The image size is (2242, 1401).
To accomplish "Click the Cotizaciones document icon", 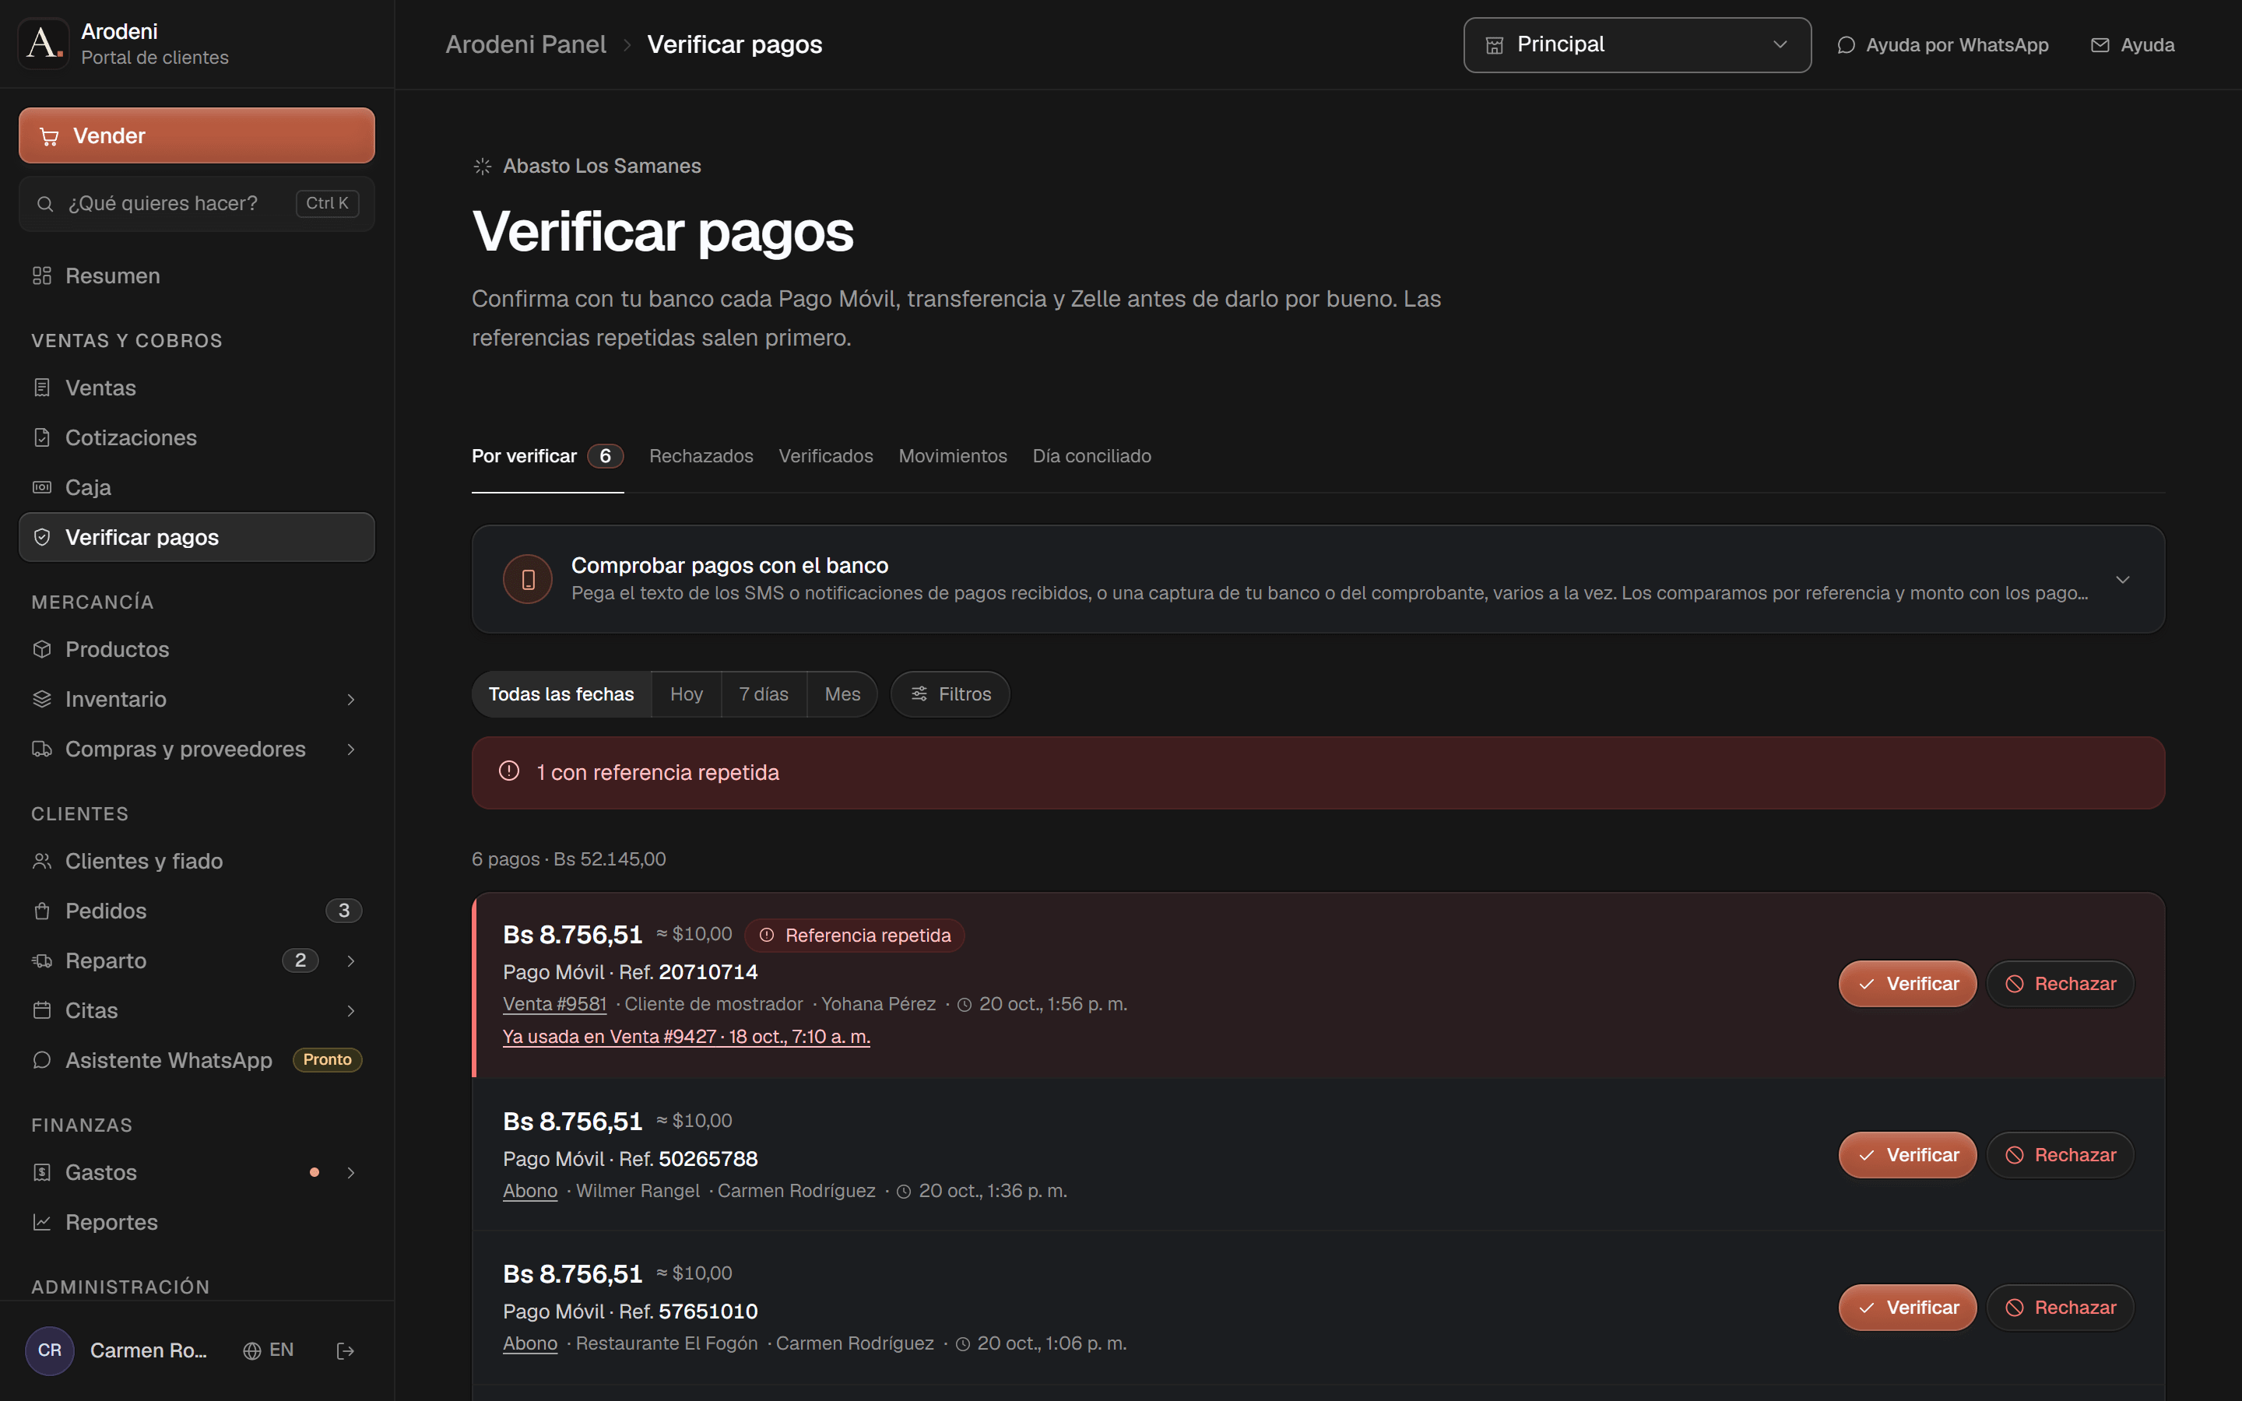I will pyautogui.click(x=42, y=437).
